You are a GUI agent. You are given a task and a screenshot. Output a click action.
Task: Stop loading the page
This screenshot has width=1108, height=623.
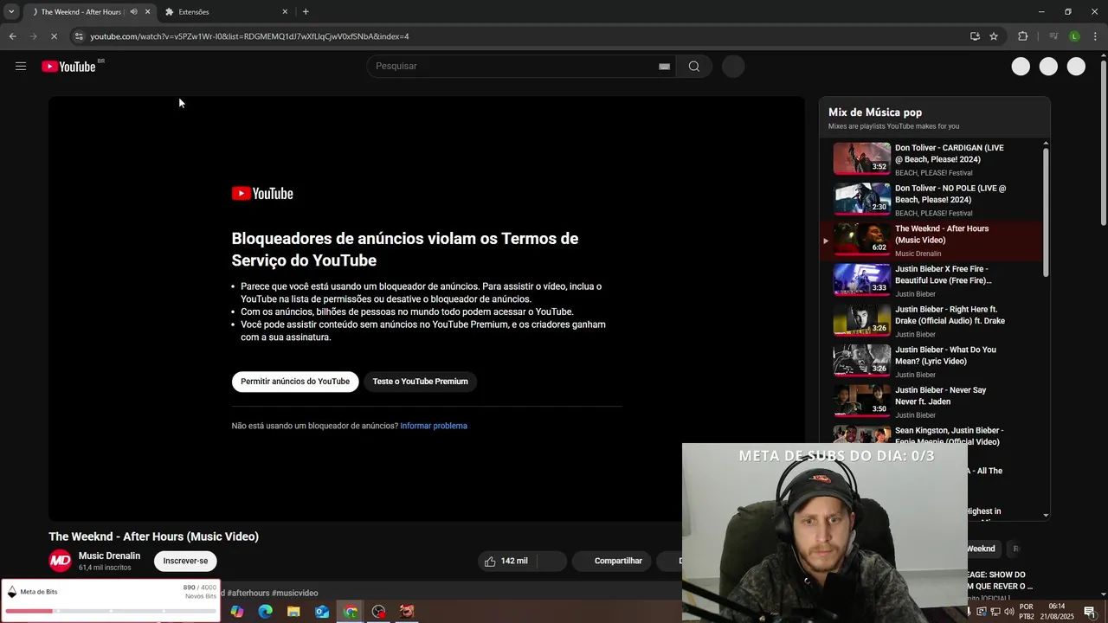click(54, 36)
